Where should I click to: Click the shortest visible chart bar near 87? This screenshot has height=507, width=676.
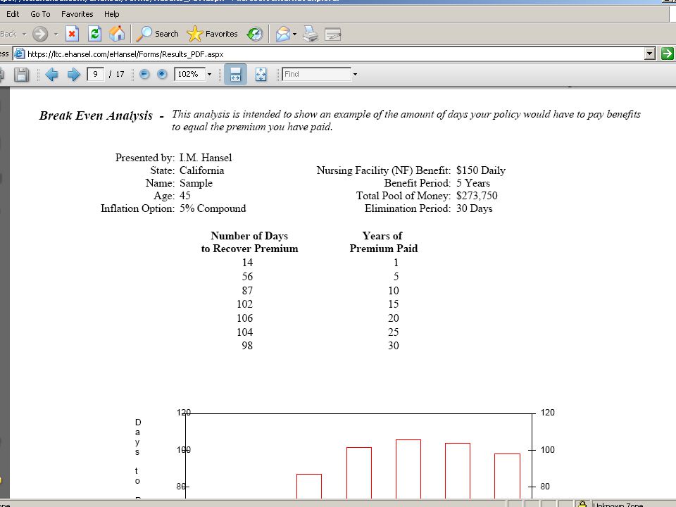pos(309,487)
